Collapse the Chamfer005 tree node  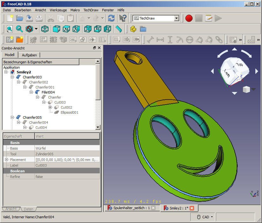[12, 117]
